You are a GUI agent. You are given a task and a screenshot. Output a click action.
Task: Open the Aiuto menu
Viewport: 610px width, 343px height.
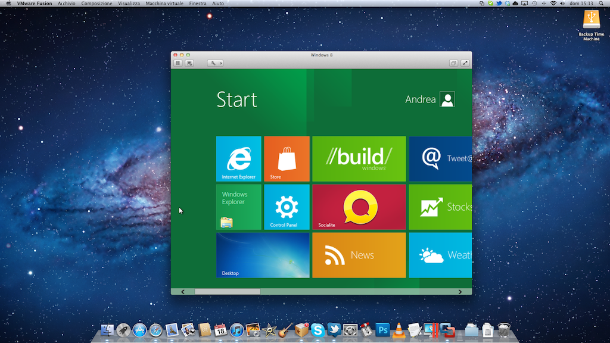point(218,4)
